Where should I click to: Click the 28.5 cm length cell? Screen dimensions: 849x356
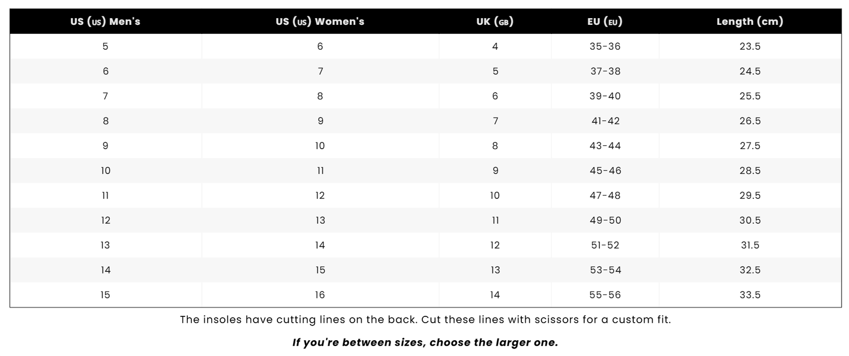[749, 171]
